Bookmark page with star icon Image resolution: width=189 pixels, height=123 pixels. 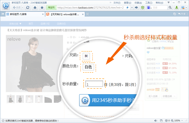coord(43,7)
